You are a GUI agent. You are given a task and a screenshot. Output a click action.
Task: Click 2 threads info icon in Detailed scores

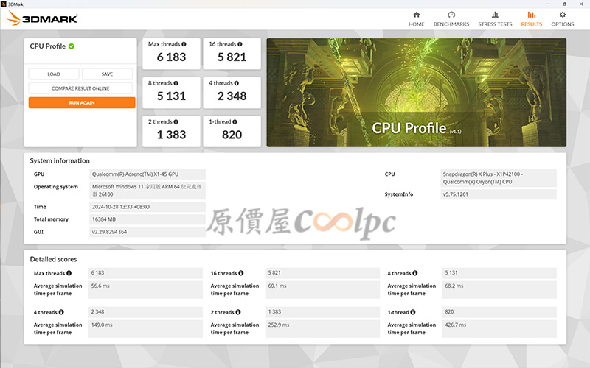point(238,312)
